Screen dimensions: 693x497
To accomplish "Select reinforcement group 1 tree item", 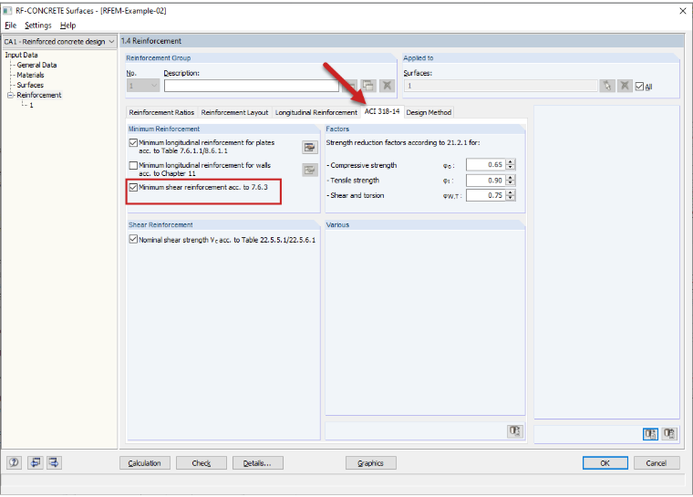I will (x=31, y=105).
